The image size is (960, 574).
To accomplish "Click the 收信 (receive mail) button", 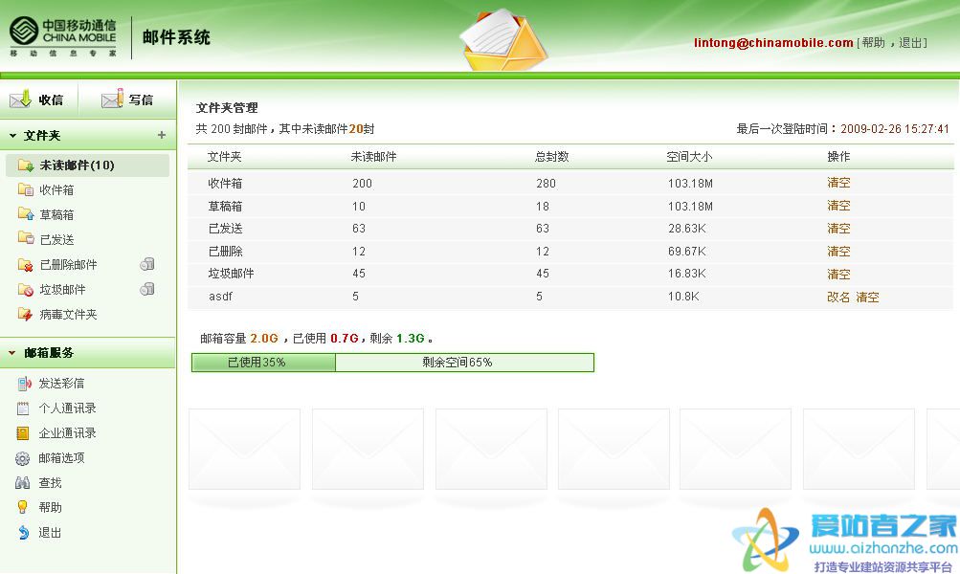I will tap(37, 99).
